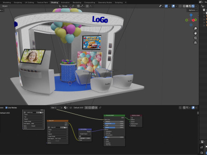Switch to the Rendering workspace tab
This screenshot has height=155, width=207.
click(x=77, y=3)
